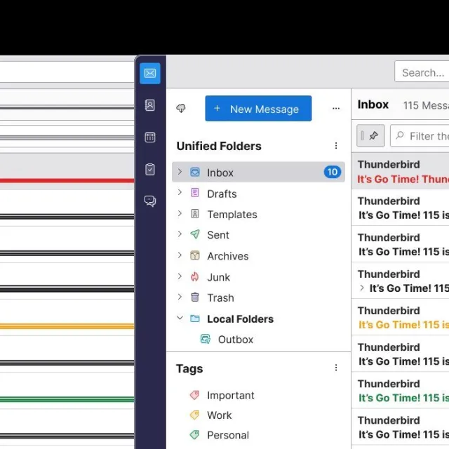Expand the Junk folder chevron

180,276
